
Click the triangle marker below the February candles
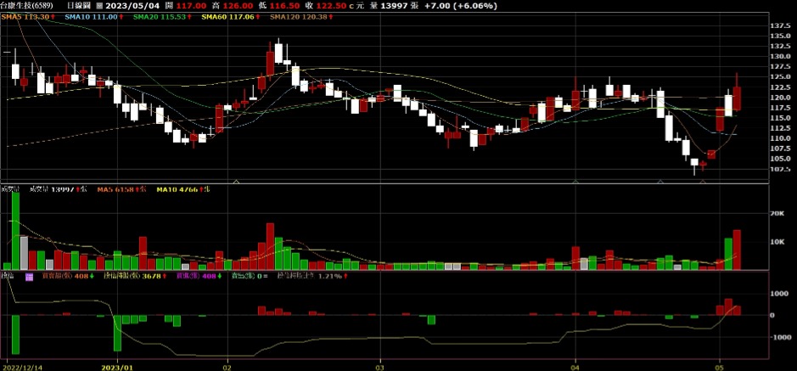click(236, 181)
